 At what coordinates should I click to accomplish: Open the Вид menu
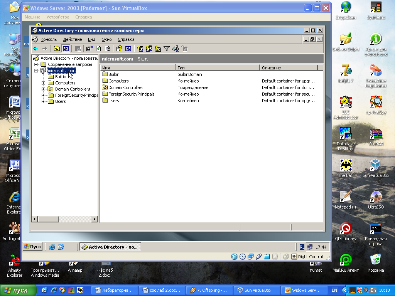coord(92,40)
